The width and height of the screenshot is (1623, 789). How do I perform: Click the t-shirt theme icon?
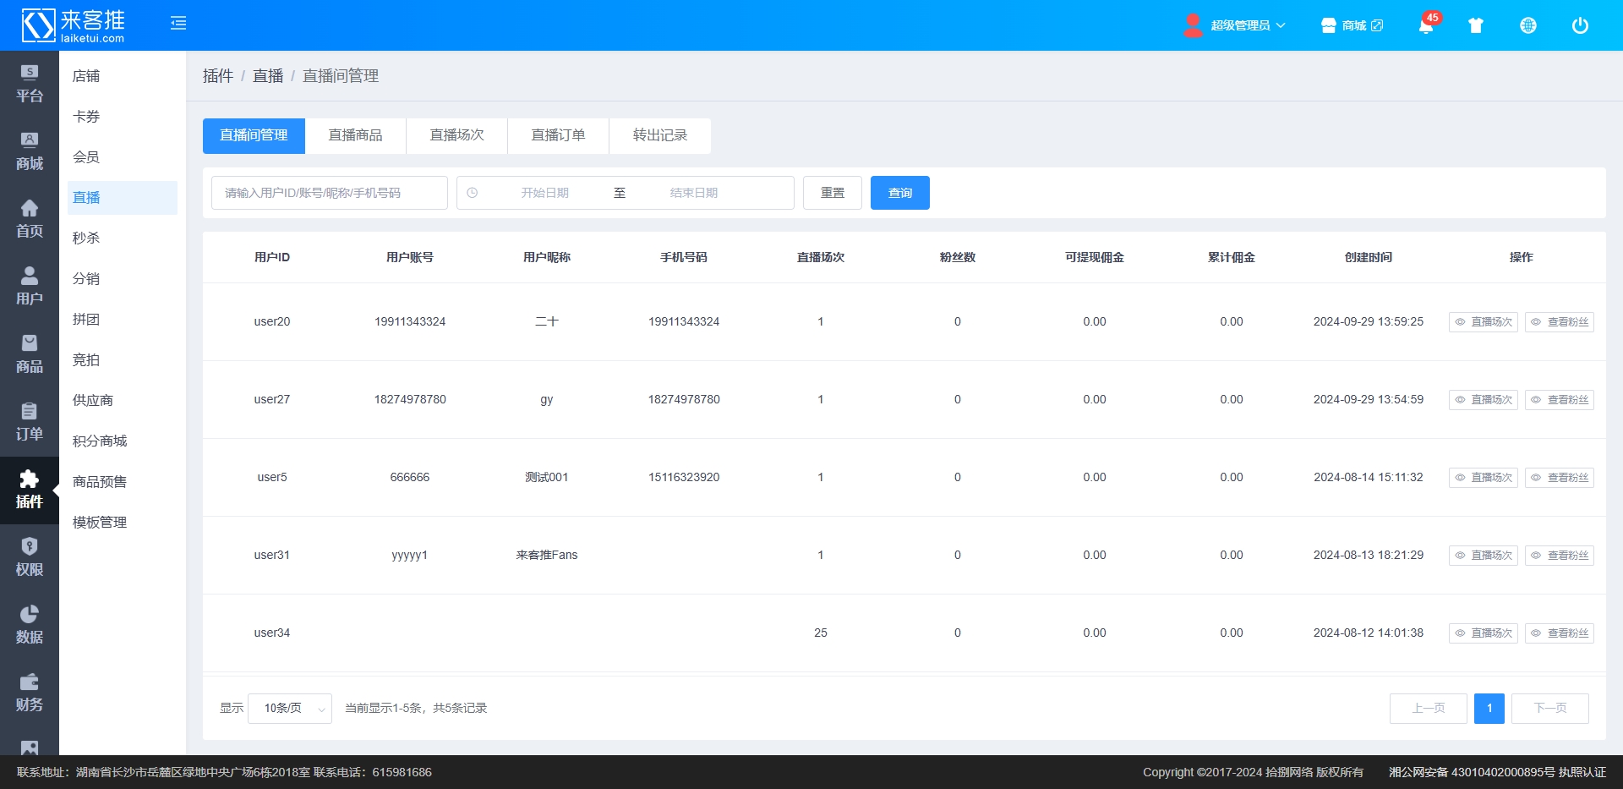coord(1476,25)
